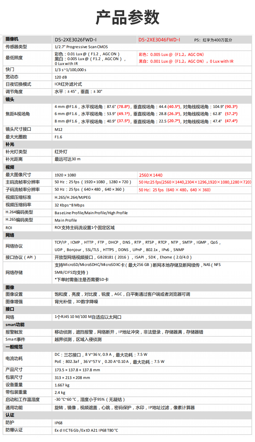Click the 接口协议（API）row label
Screen dimensions: 255x442
tap(21, 258)
